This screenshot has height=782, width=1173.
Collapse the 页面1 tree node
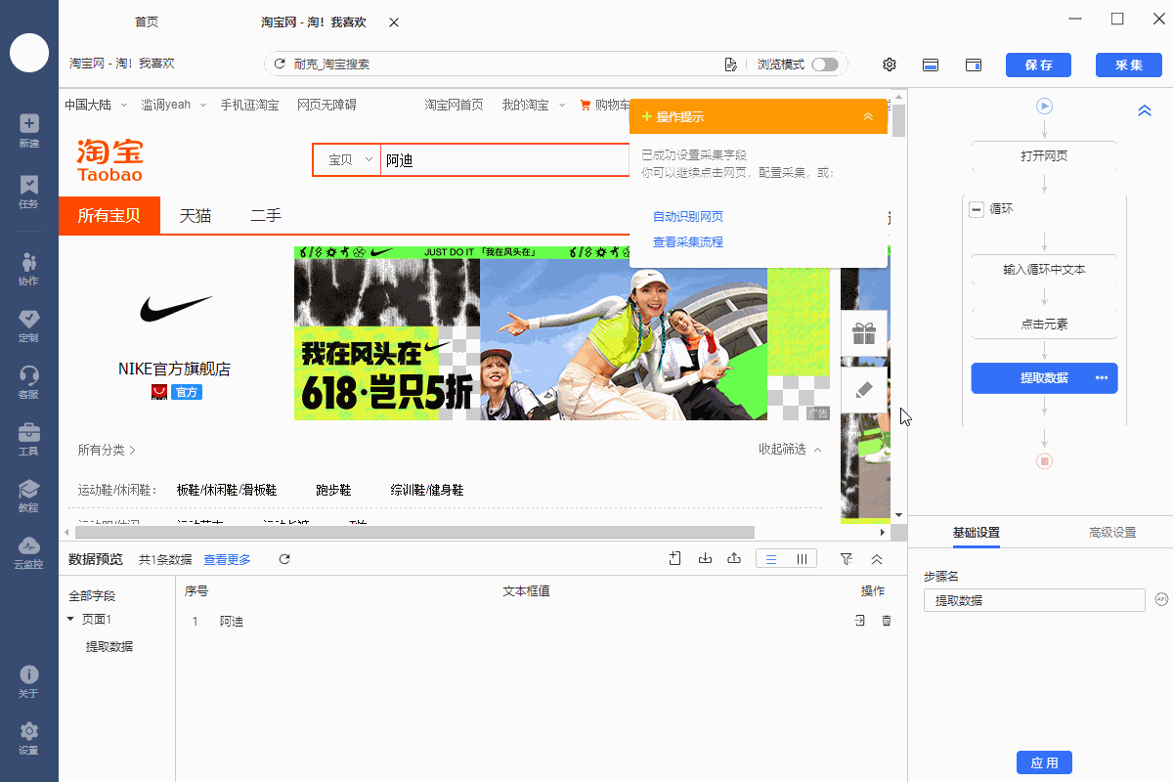(70, 619)
